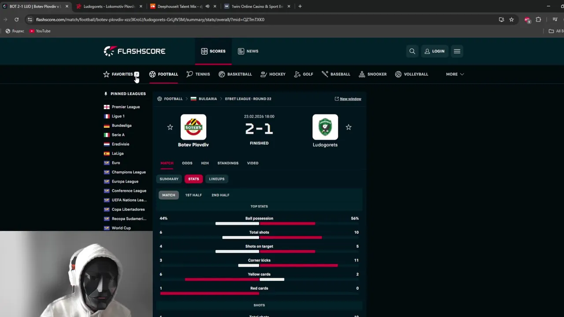Open Ligue 1 in pinned leagues
Screen dimensions: 564x317
114,116
